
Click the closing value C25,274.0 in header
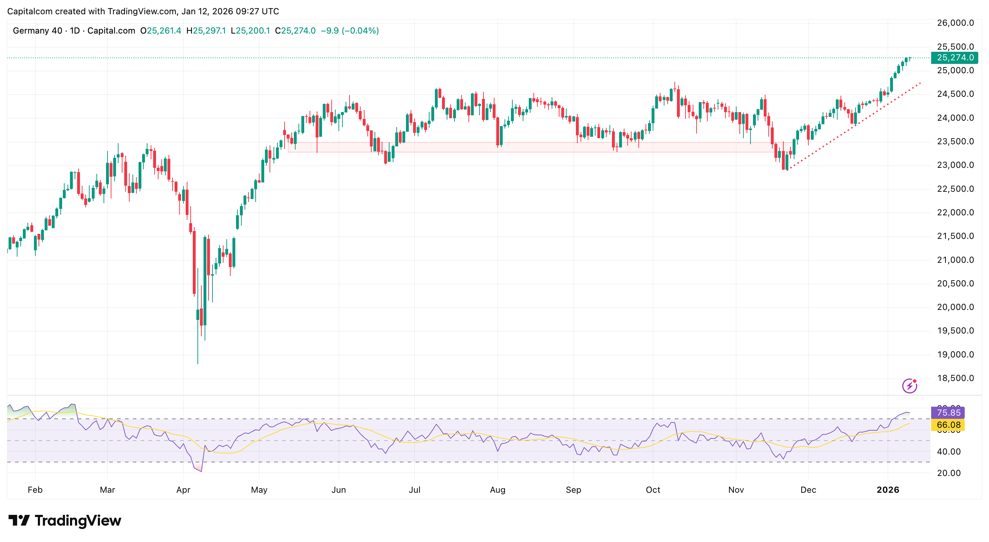click(295, 31)
